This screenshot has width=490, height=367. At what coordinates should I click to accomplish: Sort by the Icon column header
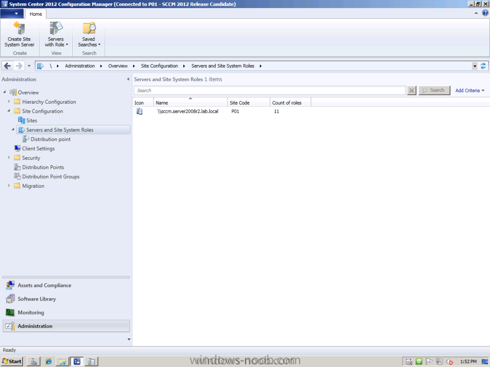click(143, 102)
